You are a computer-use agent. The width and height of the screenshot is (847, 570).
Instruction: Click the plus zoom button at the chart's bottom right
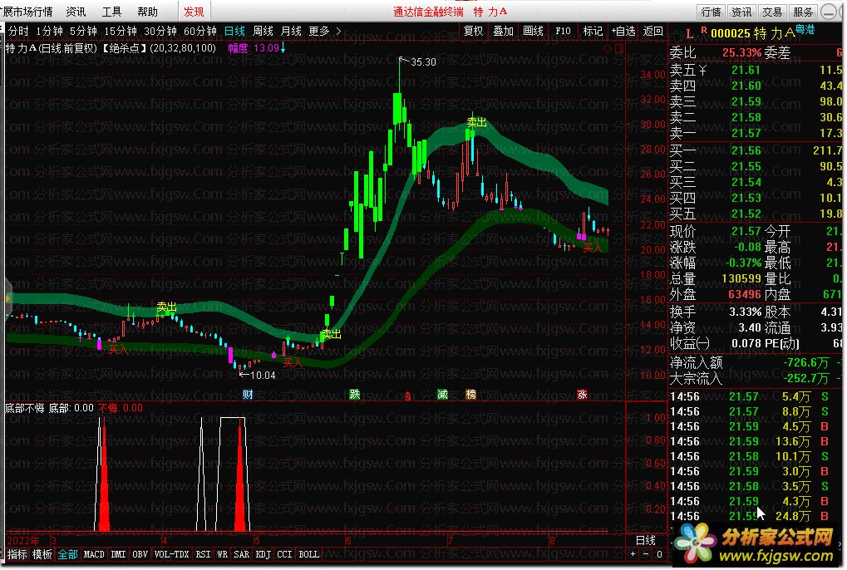tap(633, 554)
